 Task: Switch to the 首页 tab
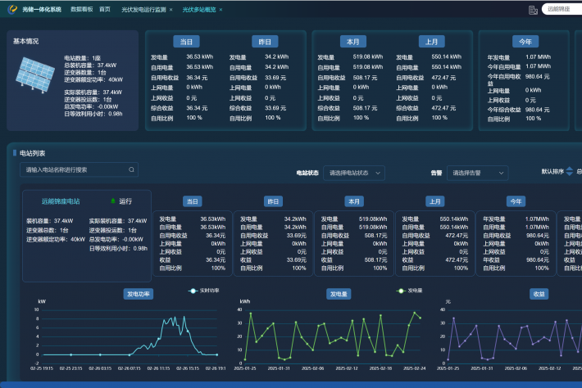point(105,9)
